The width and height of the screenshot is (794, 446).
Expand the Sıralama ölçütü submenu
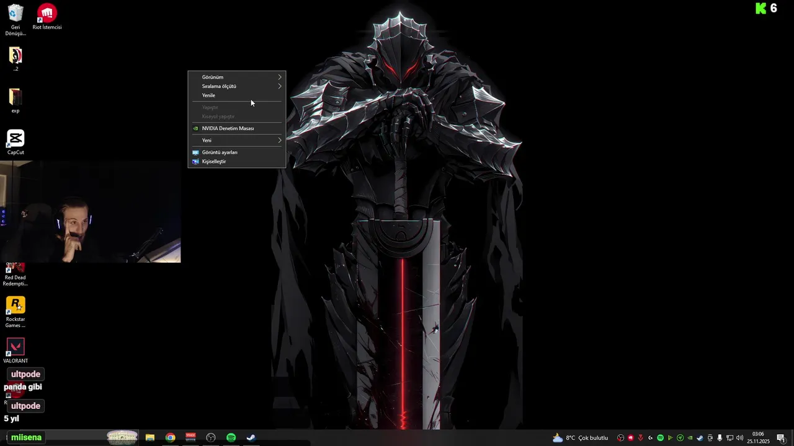[237, 86]
